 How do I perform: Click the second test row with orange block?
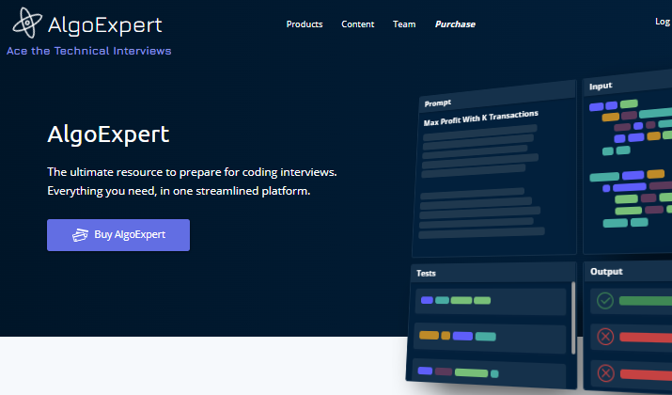(490, 338)
